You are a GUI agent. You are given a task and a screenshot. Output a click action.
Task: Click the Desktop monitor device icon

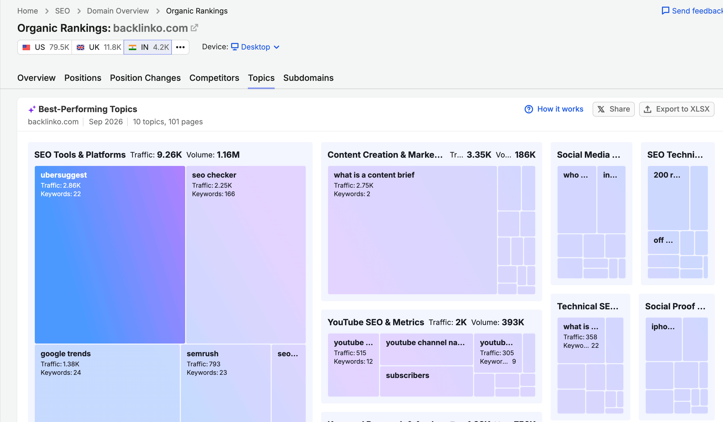(235, 47)
